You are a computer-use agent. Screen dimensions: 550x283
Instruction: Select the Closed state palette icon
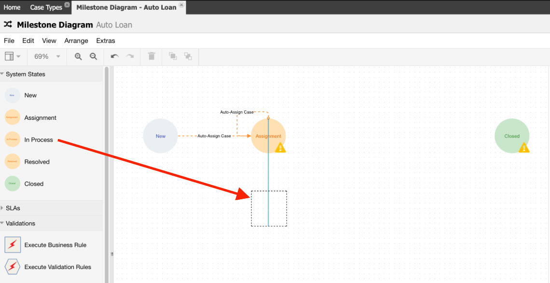click(x=12, y=184)
